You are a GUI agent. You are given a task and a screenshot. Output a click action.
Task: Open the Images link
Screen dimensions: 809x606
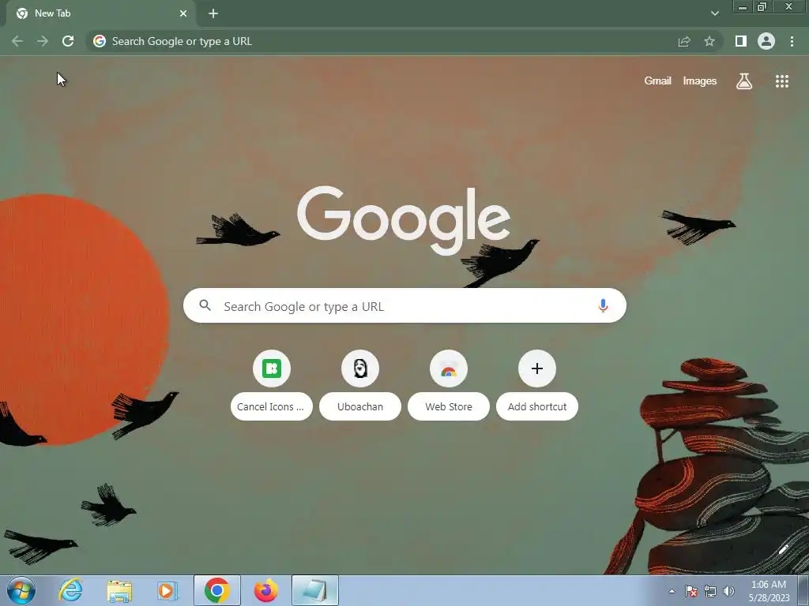pos(700,81)
